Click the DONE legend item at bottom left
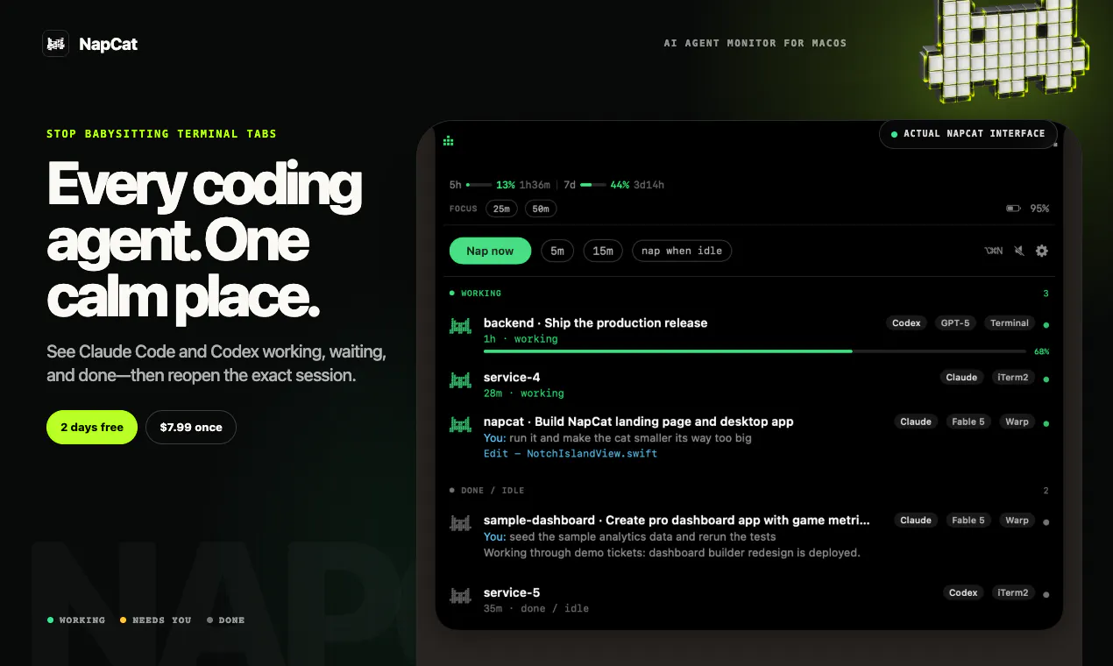 coord(225,620)
